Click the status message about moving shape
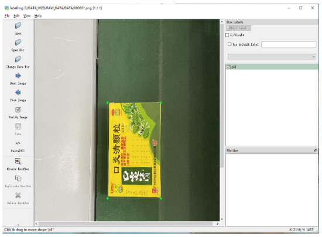322x237 pixels. (x=29, y=229)
